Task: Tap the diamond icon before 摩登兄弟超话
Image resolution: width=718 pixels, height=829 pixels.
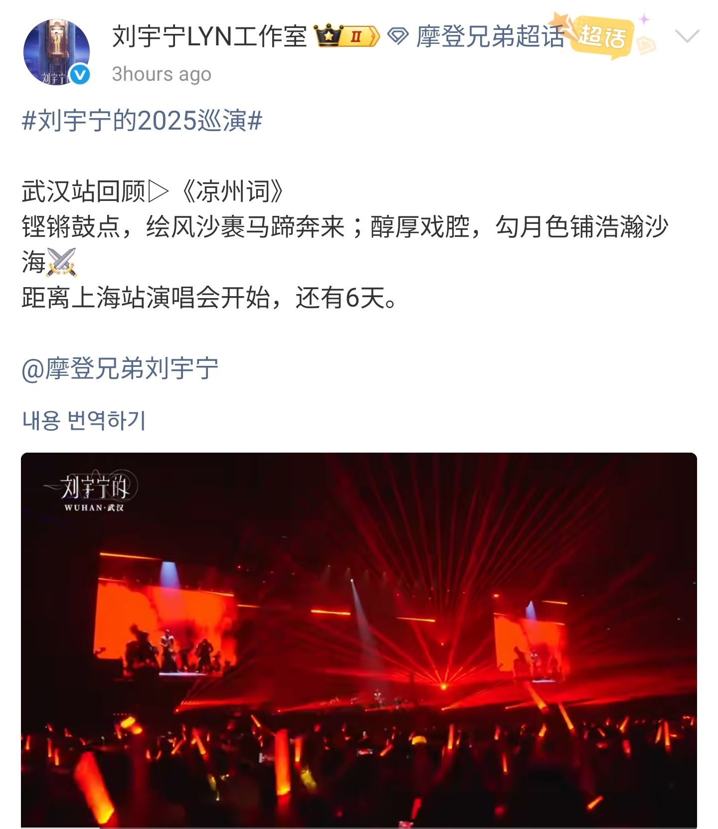Action: click(x=398, y=36)
